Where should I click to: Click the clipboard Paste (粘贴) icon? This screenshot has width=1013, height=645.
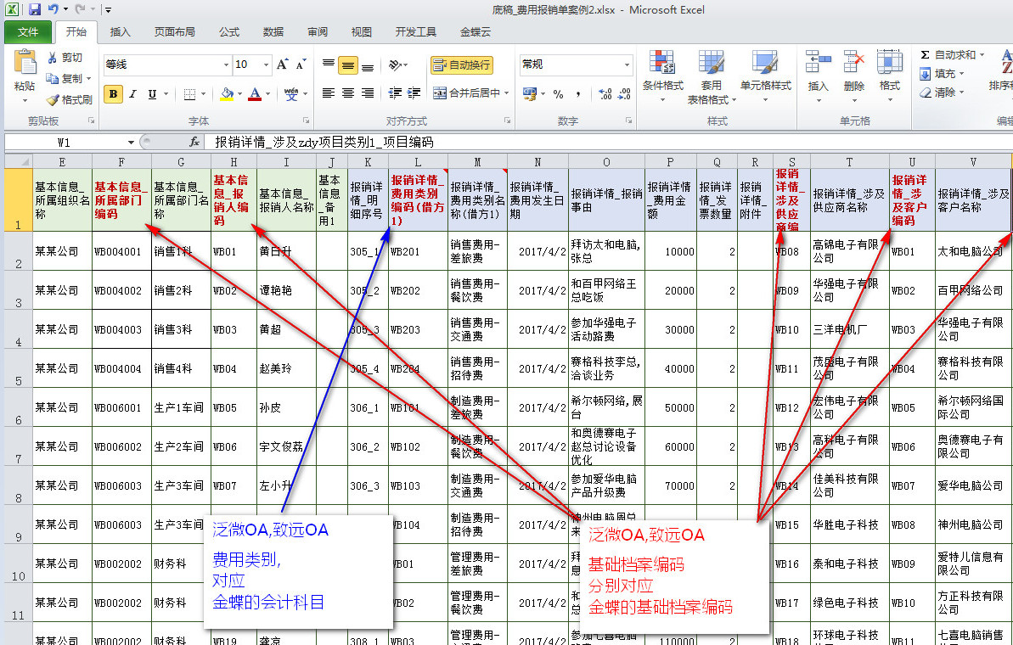coord(25,64)
